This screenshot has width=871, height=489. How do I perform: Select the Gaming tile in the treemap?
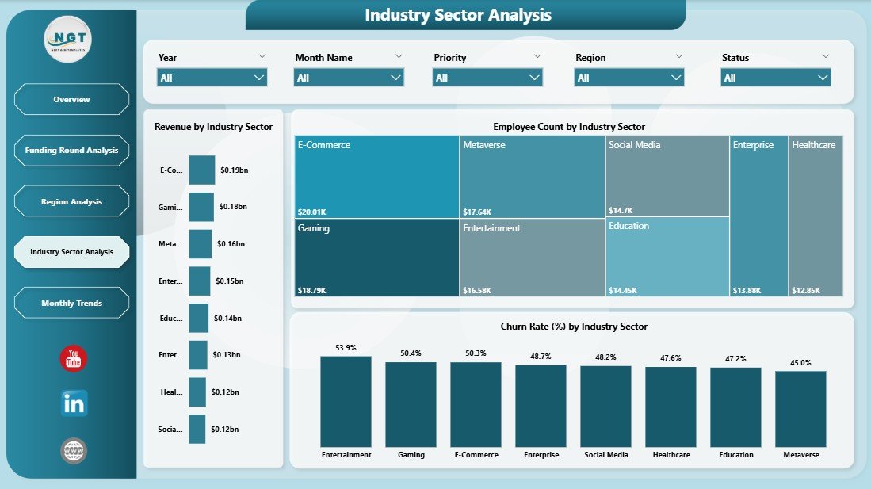click(x=372, y=258)
